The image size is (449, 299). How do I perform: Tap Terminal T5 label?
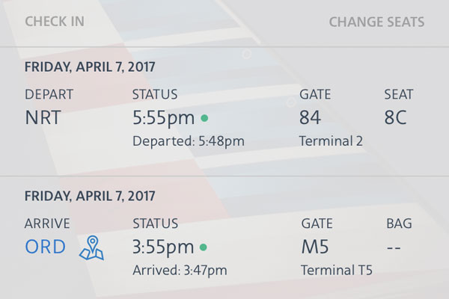coord(337,270)
